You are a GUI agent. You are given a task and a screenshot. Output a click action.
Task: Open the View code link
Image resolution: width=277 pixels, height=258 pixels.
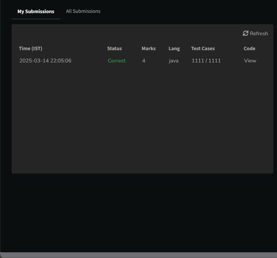(x=250, y=61)
